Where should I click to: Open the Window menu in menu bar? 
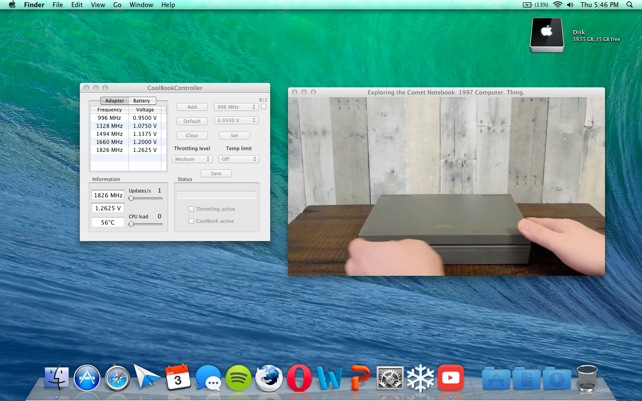(141, 5)
